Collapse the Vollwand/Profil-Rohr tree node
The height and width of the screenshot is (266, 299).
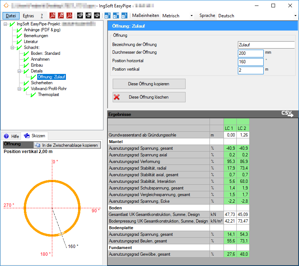[x=20, y=89]
